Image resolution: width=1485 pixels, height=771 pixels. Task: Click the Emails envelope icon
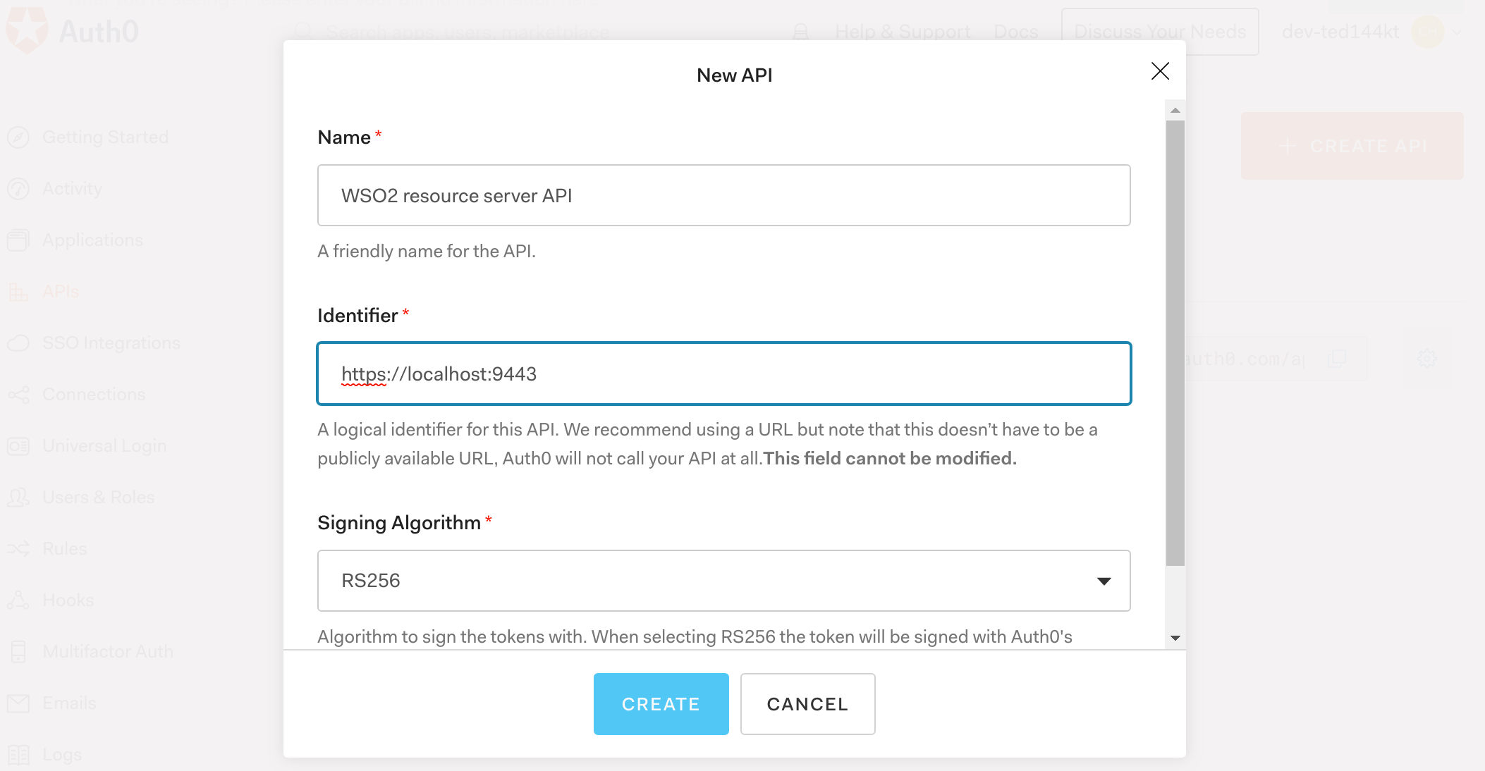point(18,703)
